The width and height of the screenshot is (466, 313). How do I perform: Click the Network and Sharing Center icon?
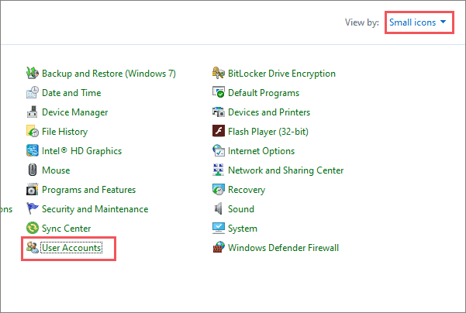[x=219, y=170]
